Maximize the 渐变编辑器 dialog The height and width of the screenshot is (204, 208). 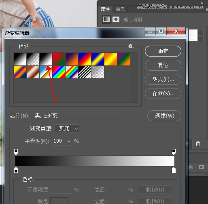(x=161, y=31)
